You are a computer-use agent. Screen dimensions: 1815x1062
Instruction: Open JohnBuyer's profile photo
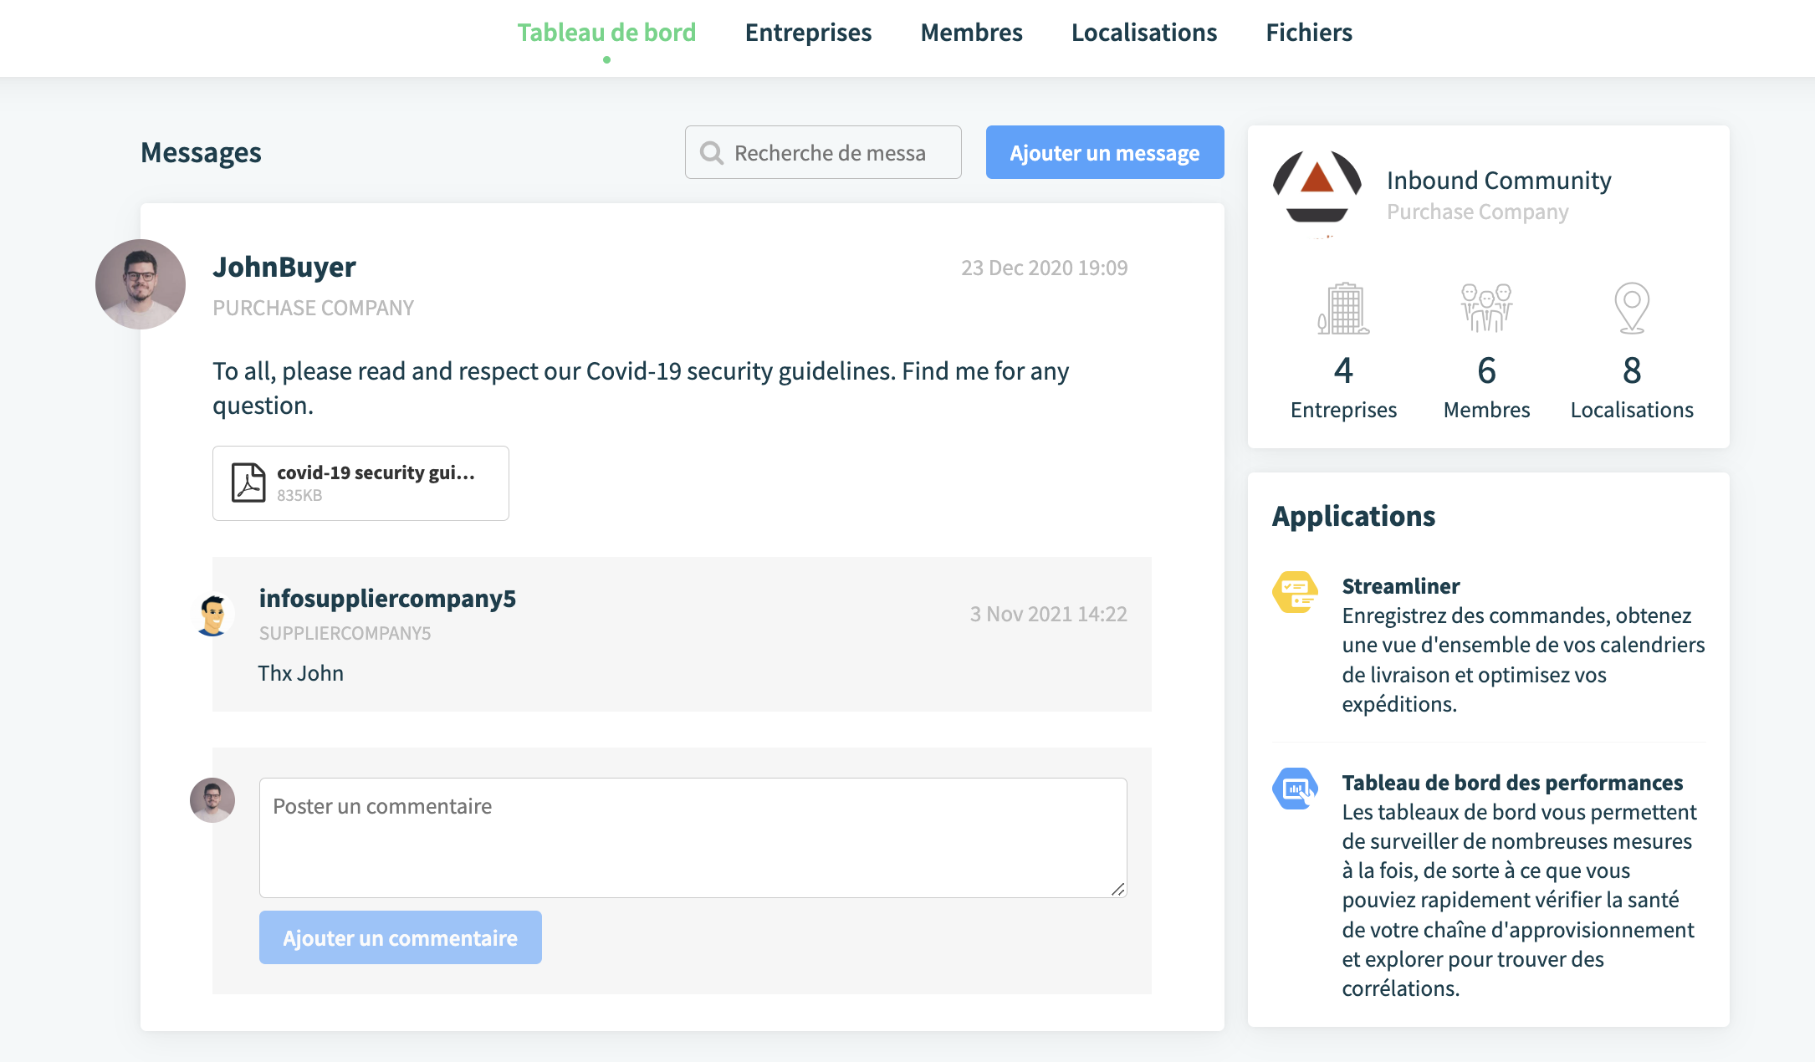click(141, 284)
